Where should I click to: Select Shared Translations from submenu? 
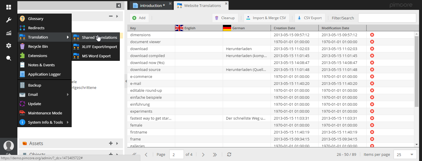pyautogui.click(x=99, y=37)
